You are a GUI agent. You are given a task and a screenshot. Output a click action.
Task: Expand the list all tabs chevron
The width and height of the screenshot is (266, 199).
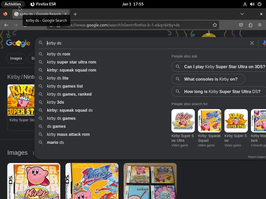[x=242, y=14]
